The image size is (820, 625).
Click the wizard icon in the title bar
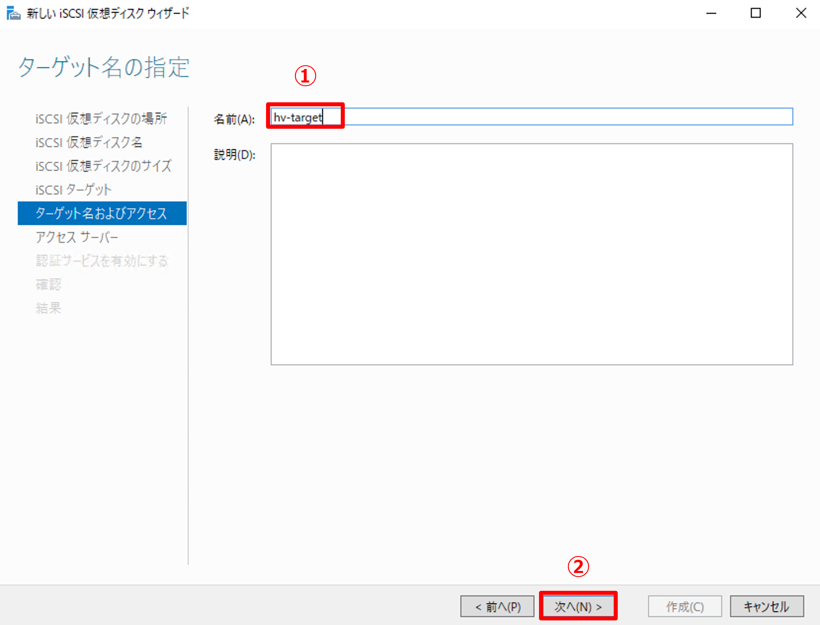(14, 14)
